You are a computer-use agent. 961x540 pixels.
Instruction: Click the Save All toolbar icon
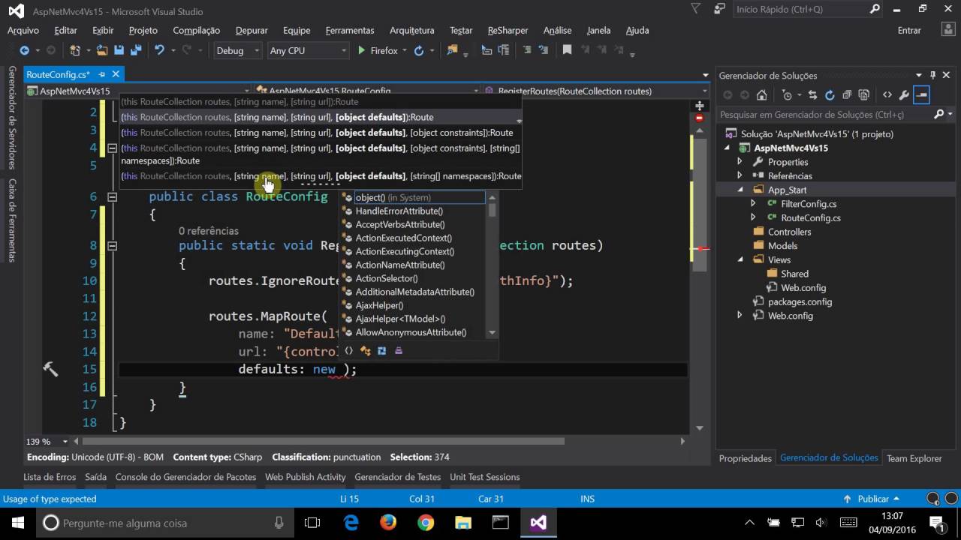click(x=135, y=50)
